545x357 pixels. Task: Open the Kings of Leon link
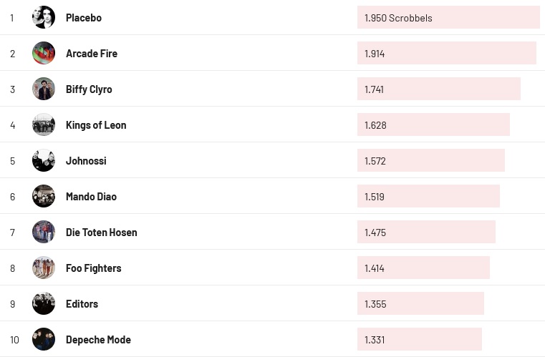point(96,125)
